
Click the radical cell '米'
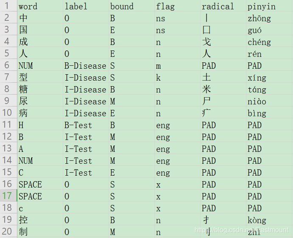point(206,90)
